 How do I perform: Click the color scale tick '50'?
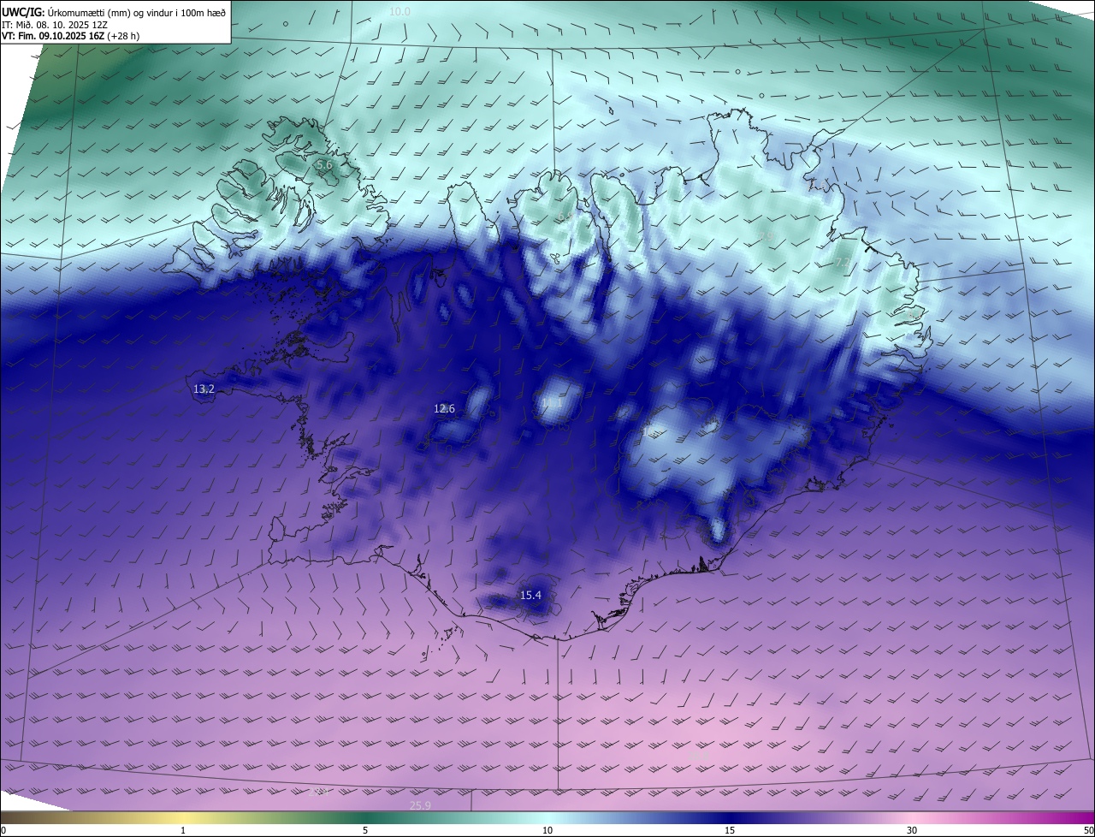point(1088,830)
